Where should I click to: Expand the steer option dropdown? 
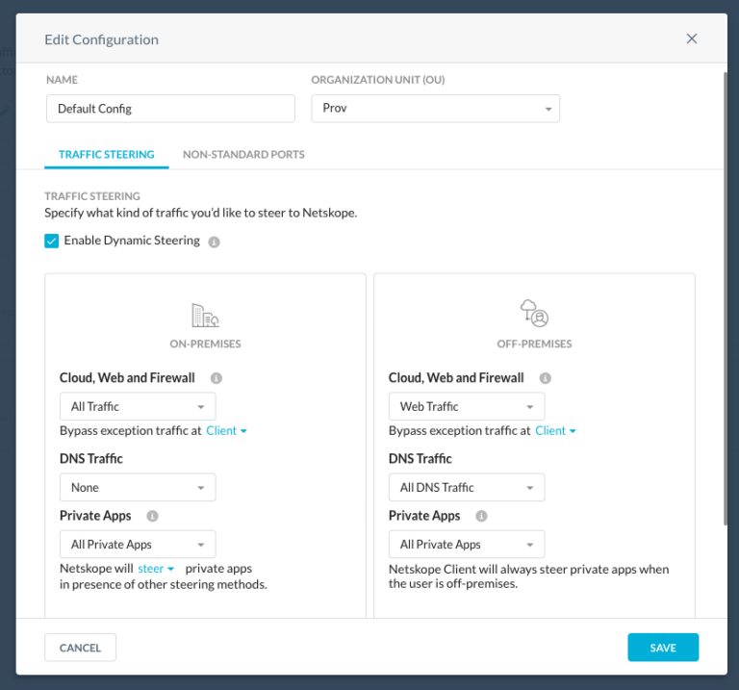click(156, 569)
